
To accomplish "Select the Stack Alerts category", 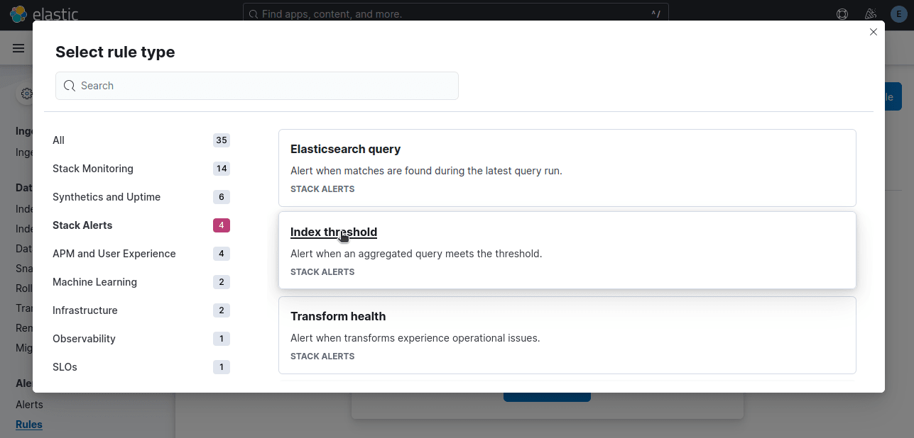I will pos(141,225).
